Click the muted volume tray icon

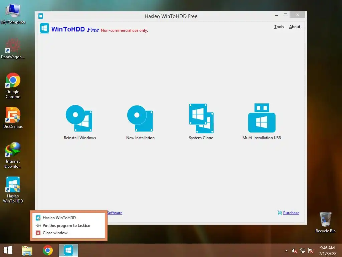[295, 251]
